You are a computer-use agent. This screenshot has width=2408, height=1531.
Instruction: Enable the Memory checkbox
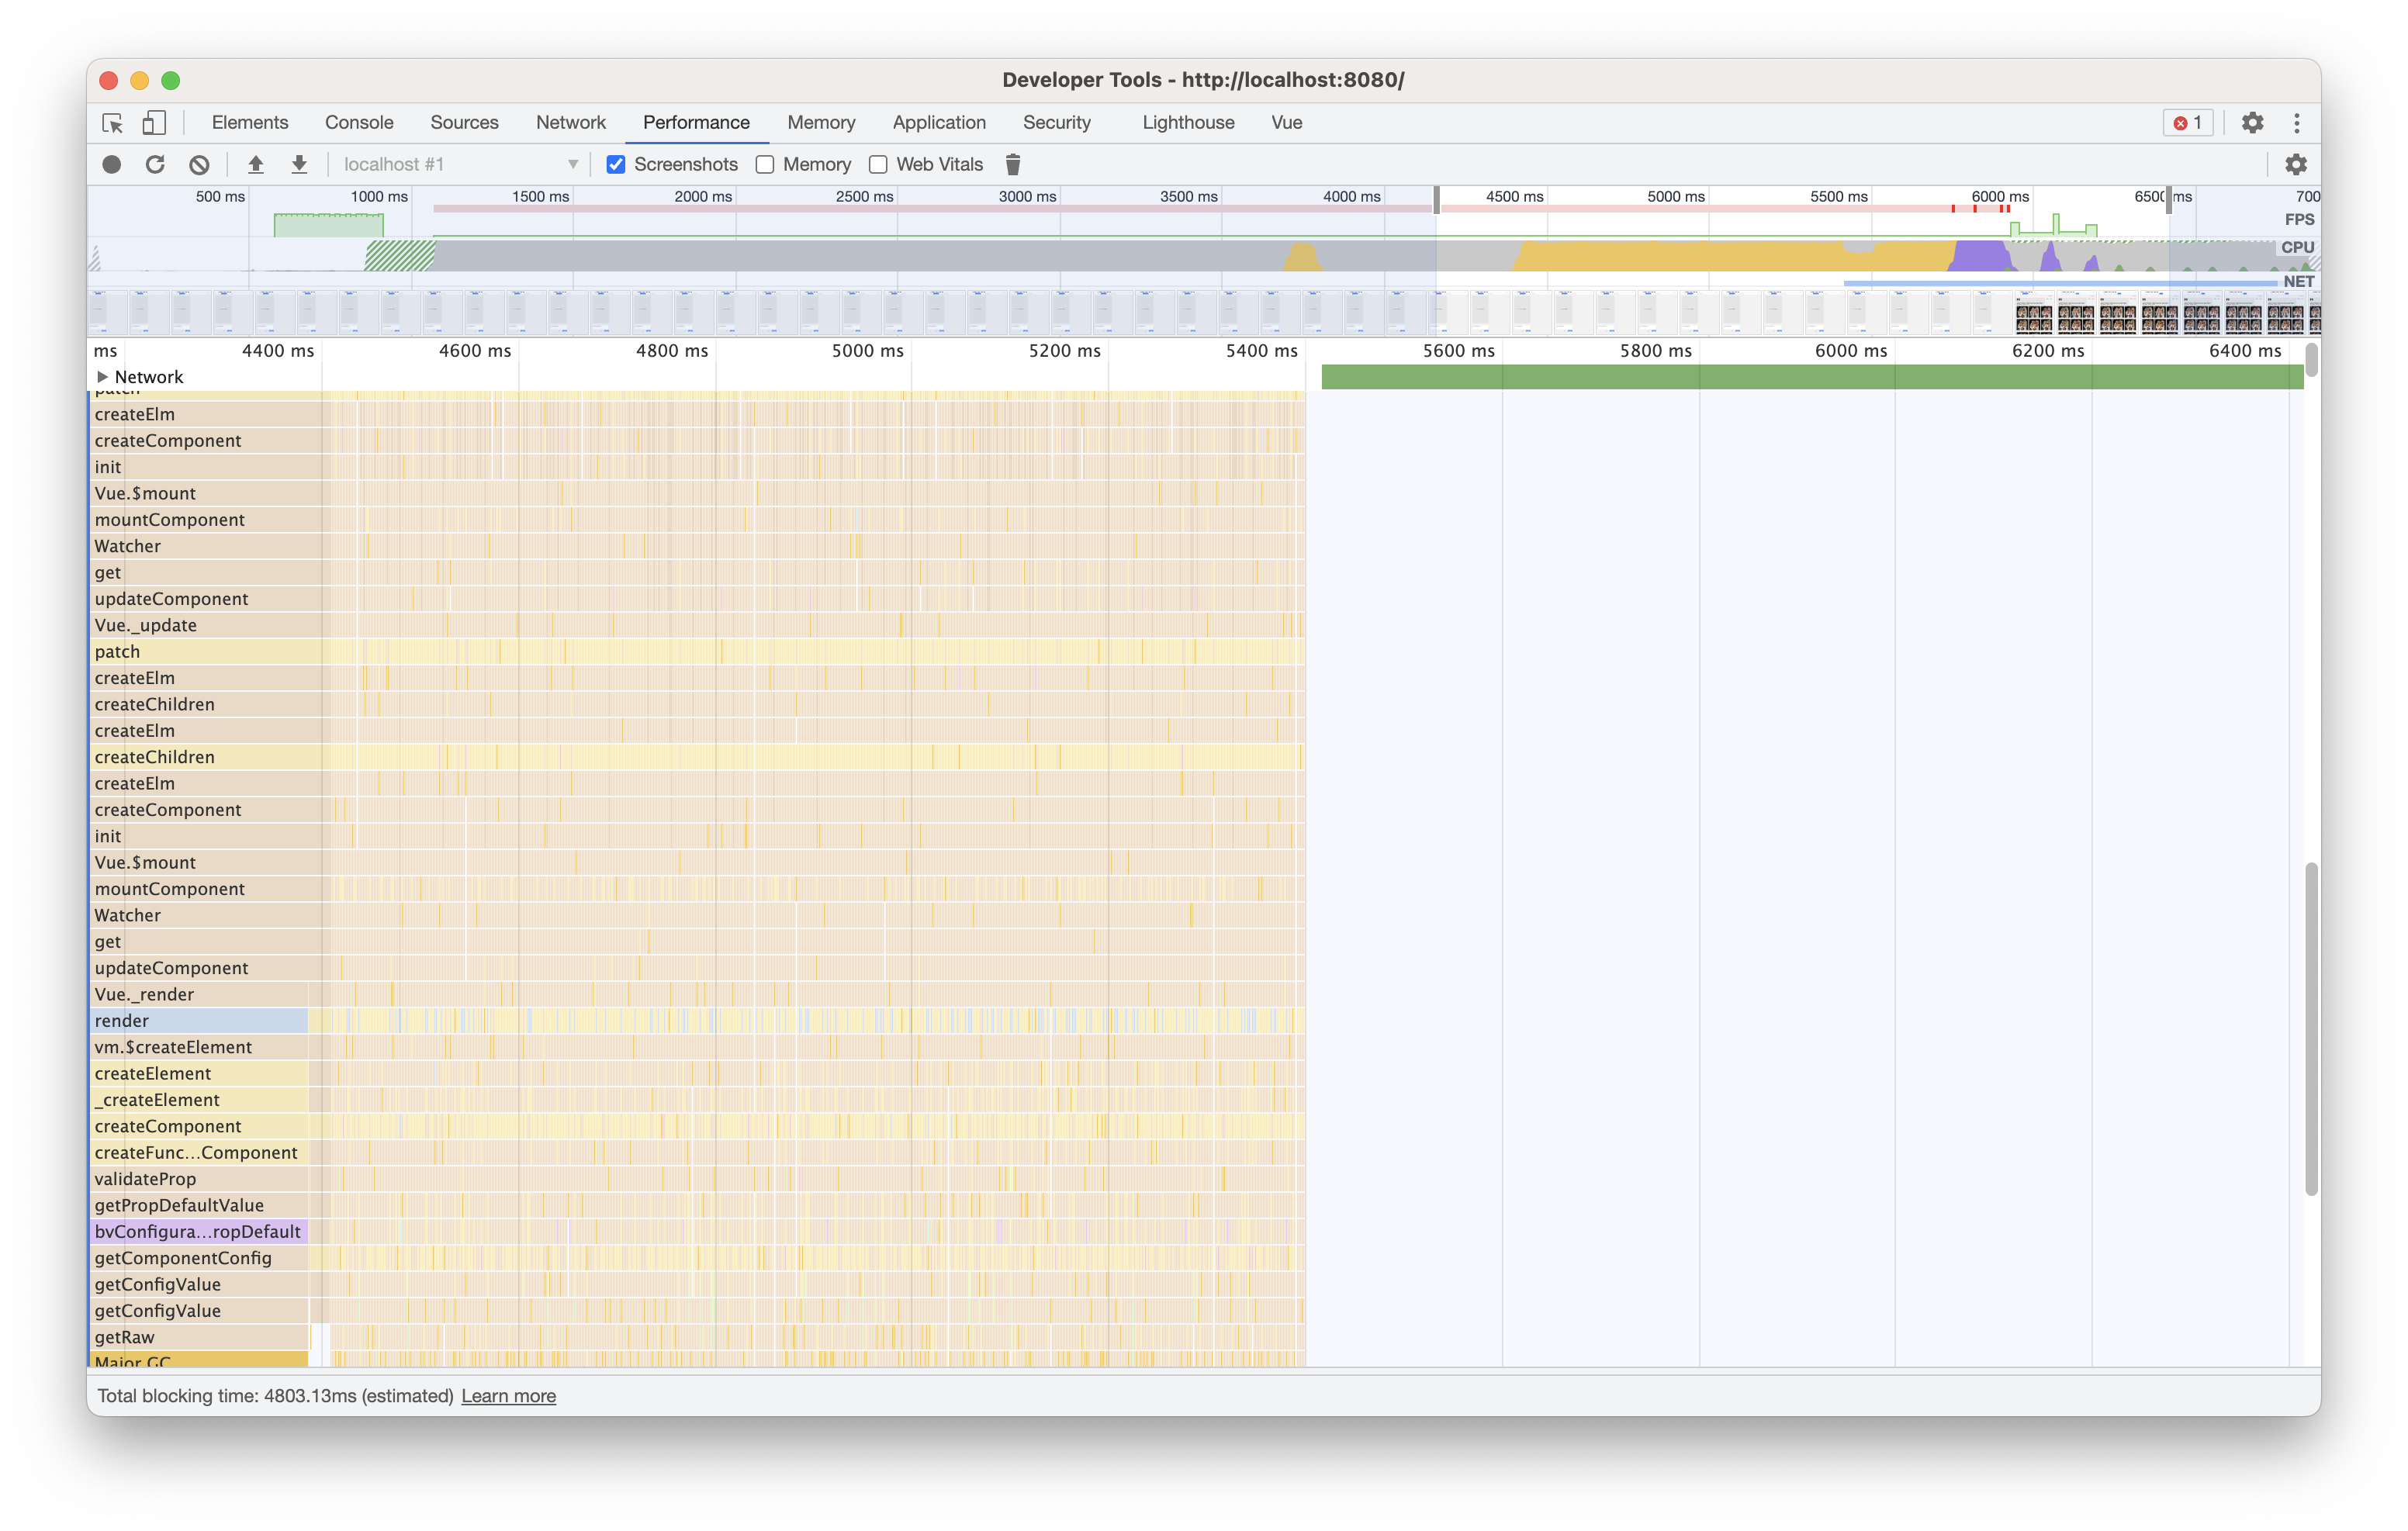point(765,164)
